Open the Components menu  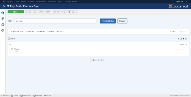[x=41, y=2]
